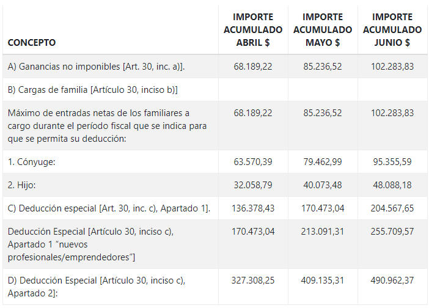429x308 pixels.
Task: Select the IMPORTE ACUMULADO MAYO $ header
Action: tap(323, 29)
